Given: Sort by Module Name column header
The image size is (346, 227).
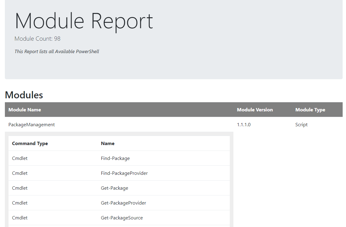Looking at the screenshot, I should pos(25,110).
